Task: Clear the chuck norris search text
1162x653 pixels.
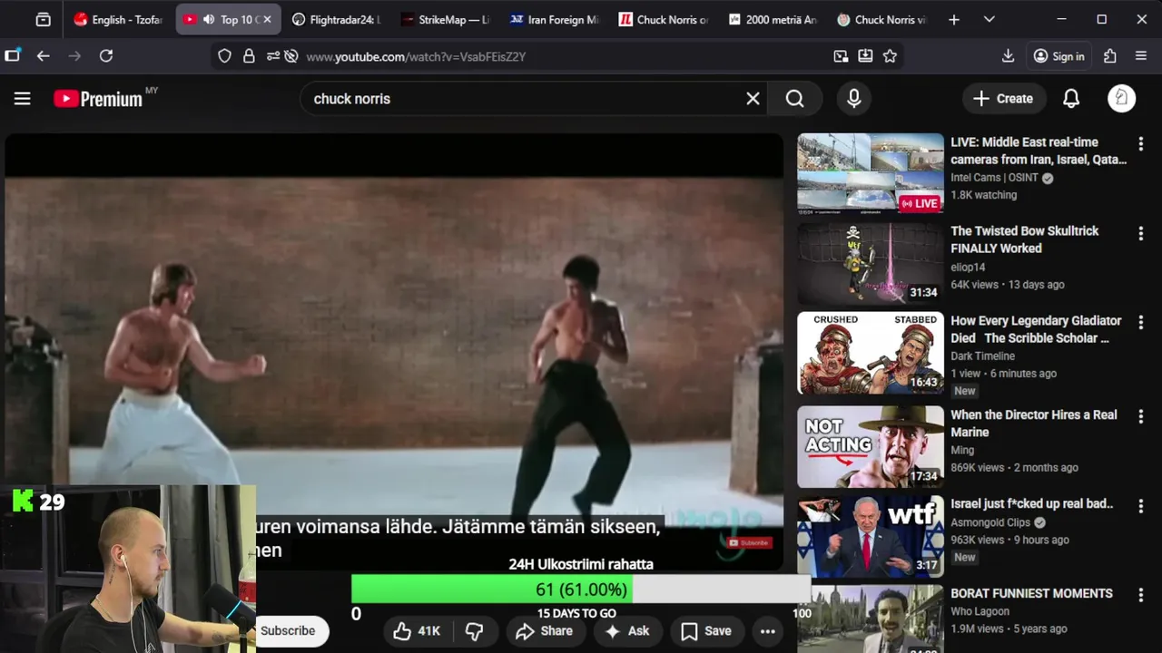Action: (x=753, y=99)
